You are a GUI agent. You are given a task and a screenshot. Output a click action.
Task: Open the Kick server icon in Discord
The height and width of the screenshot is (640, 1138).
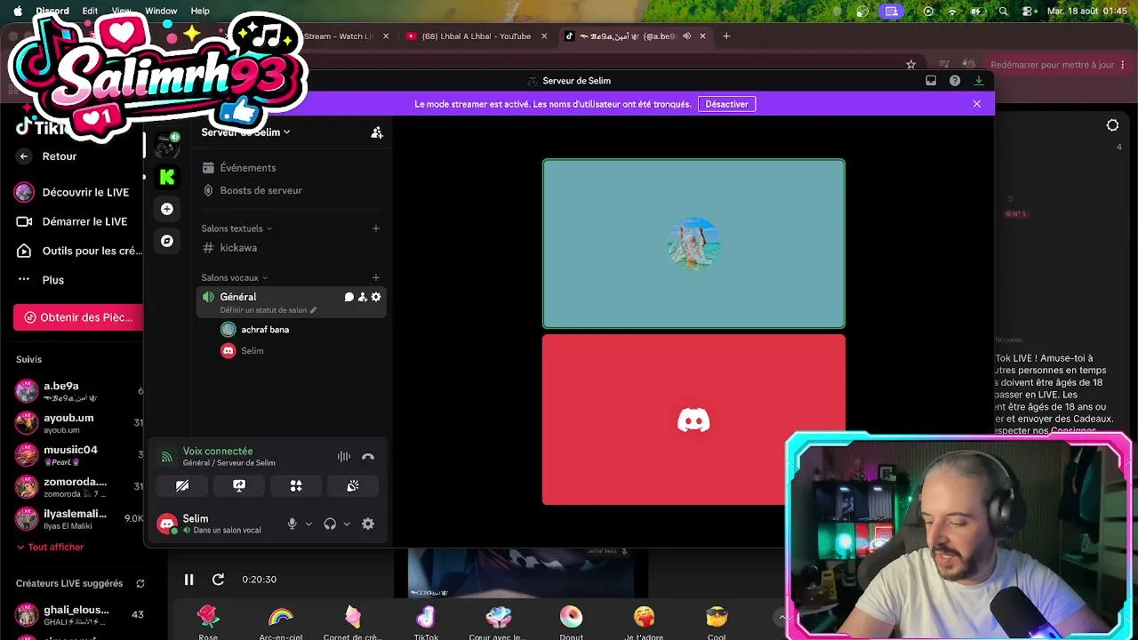pyautogui.click(x=167, y=177)
